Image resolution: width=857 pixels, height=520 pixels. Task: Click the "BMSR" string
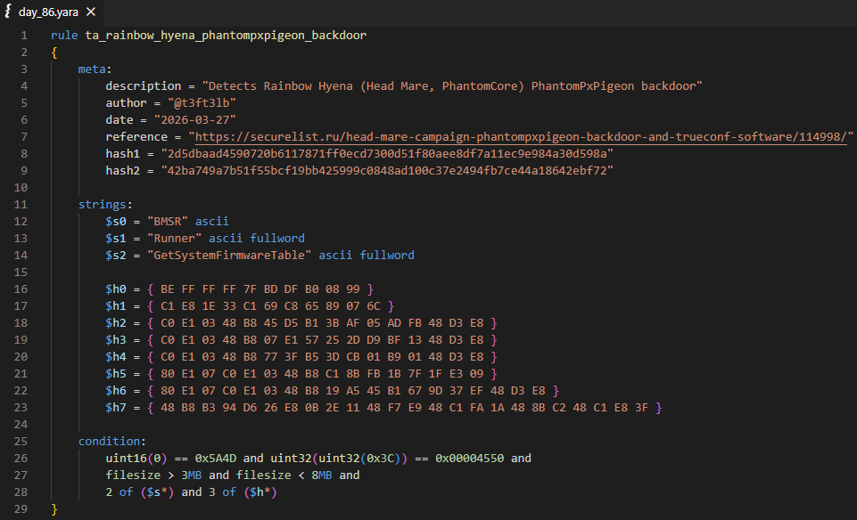168,222
